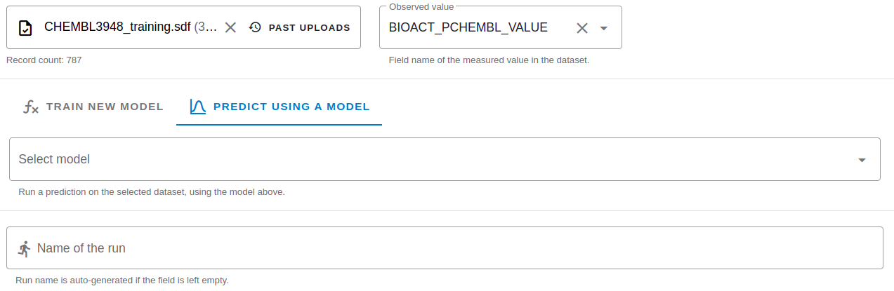Click the running person icon
The width and height of the screenshot is (894, 291).
(25, 248)
